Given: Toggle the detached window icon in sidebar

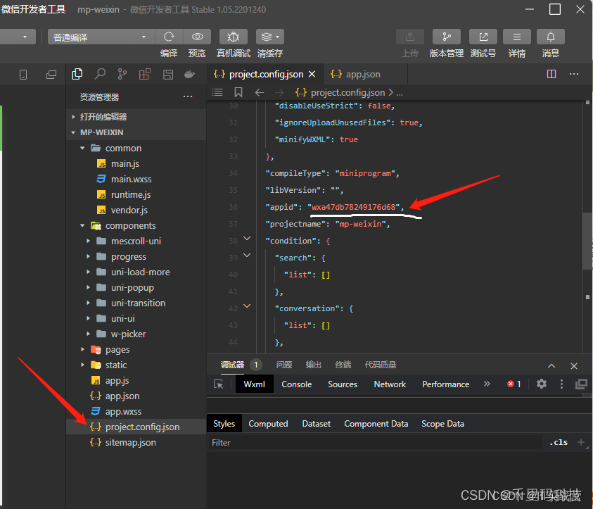Looking at the screenshot, I should tap(51, 75).
